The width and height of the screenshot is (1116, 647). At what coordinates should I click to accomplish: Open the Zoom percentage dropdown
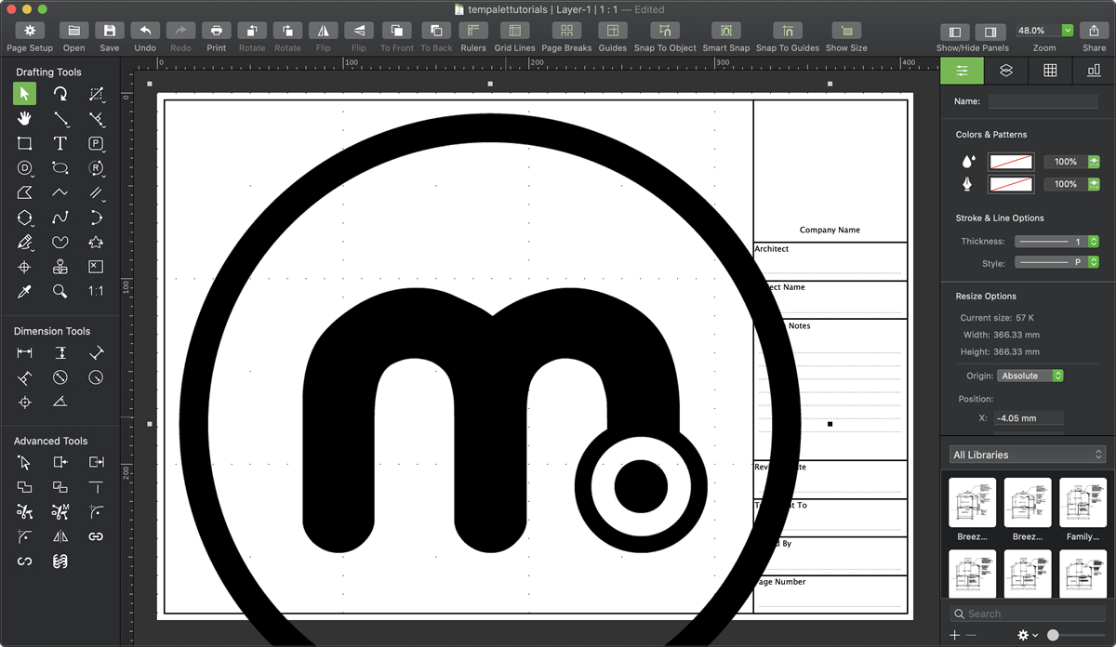(x=1068, y=31)
